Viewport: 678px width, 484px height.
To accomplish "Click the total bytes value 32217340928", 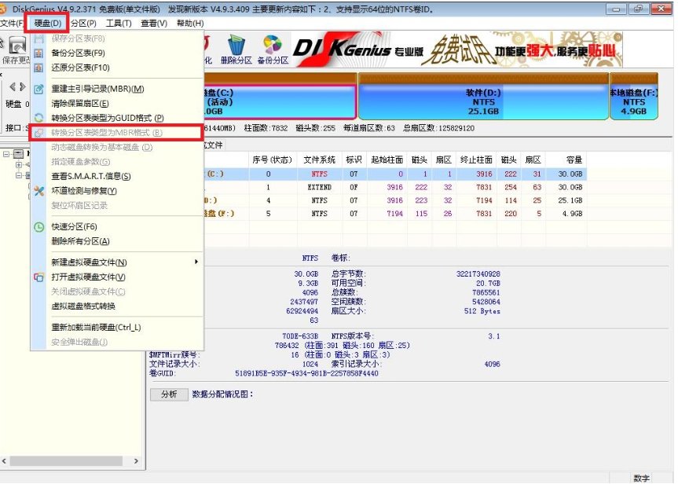I will click(x=478, y=274).
